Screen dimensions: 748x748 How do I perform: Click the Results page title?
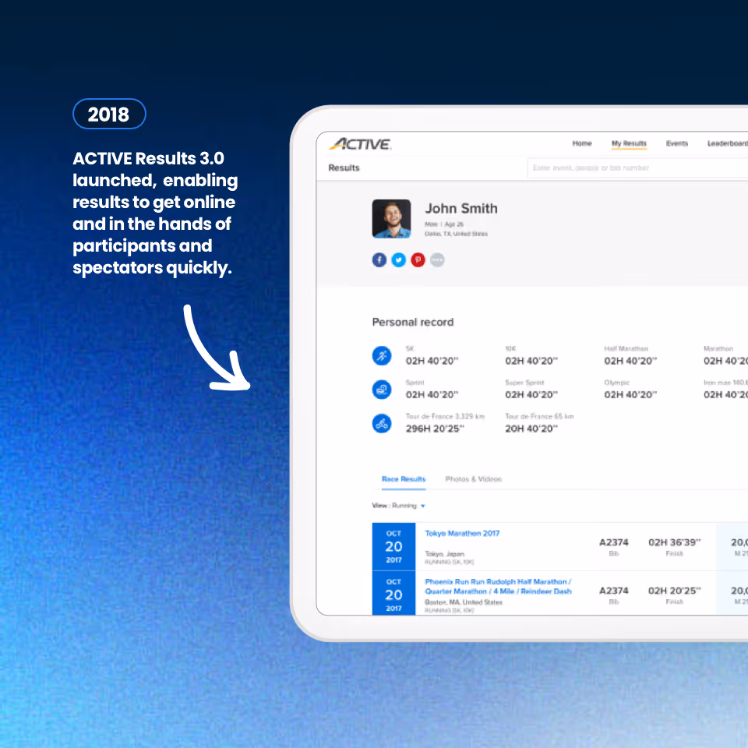tap(344, 168)
